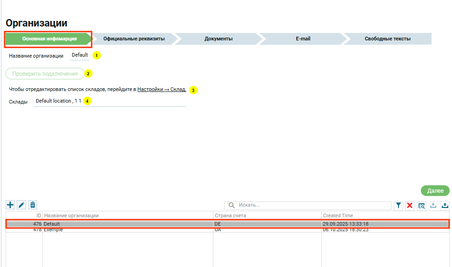Follow the Настройки → Склад link
This screenshot has height=267, width=452.
coord(161,89)
